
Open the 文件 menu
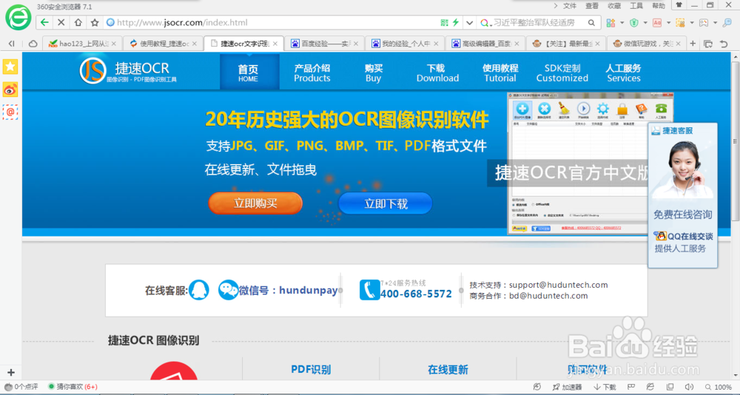pyautogui.click(x=570, y=6)
